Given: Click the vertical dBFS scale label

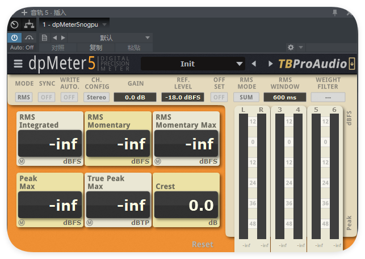Looking at the screenshot, I should 349,118.
